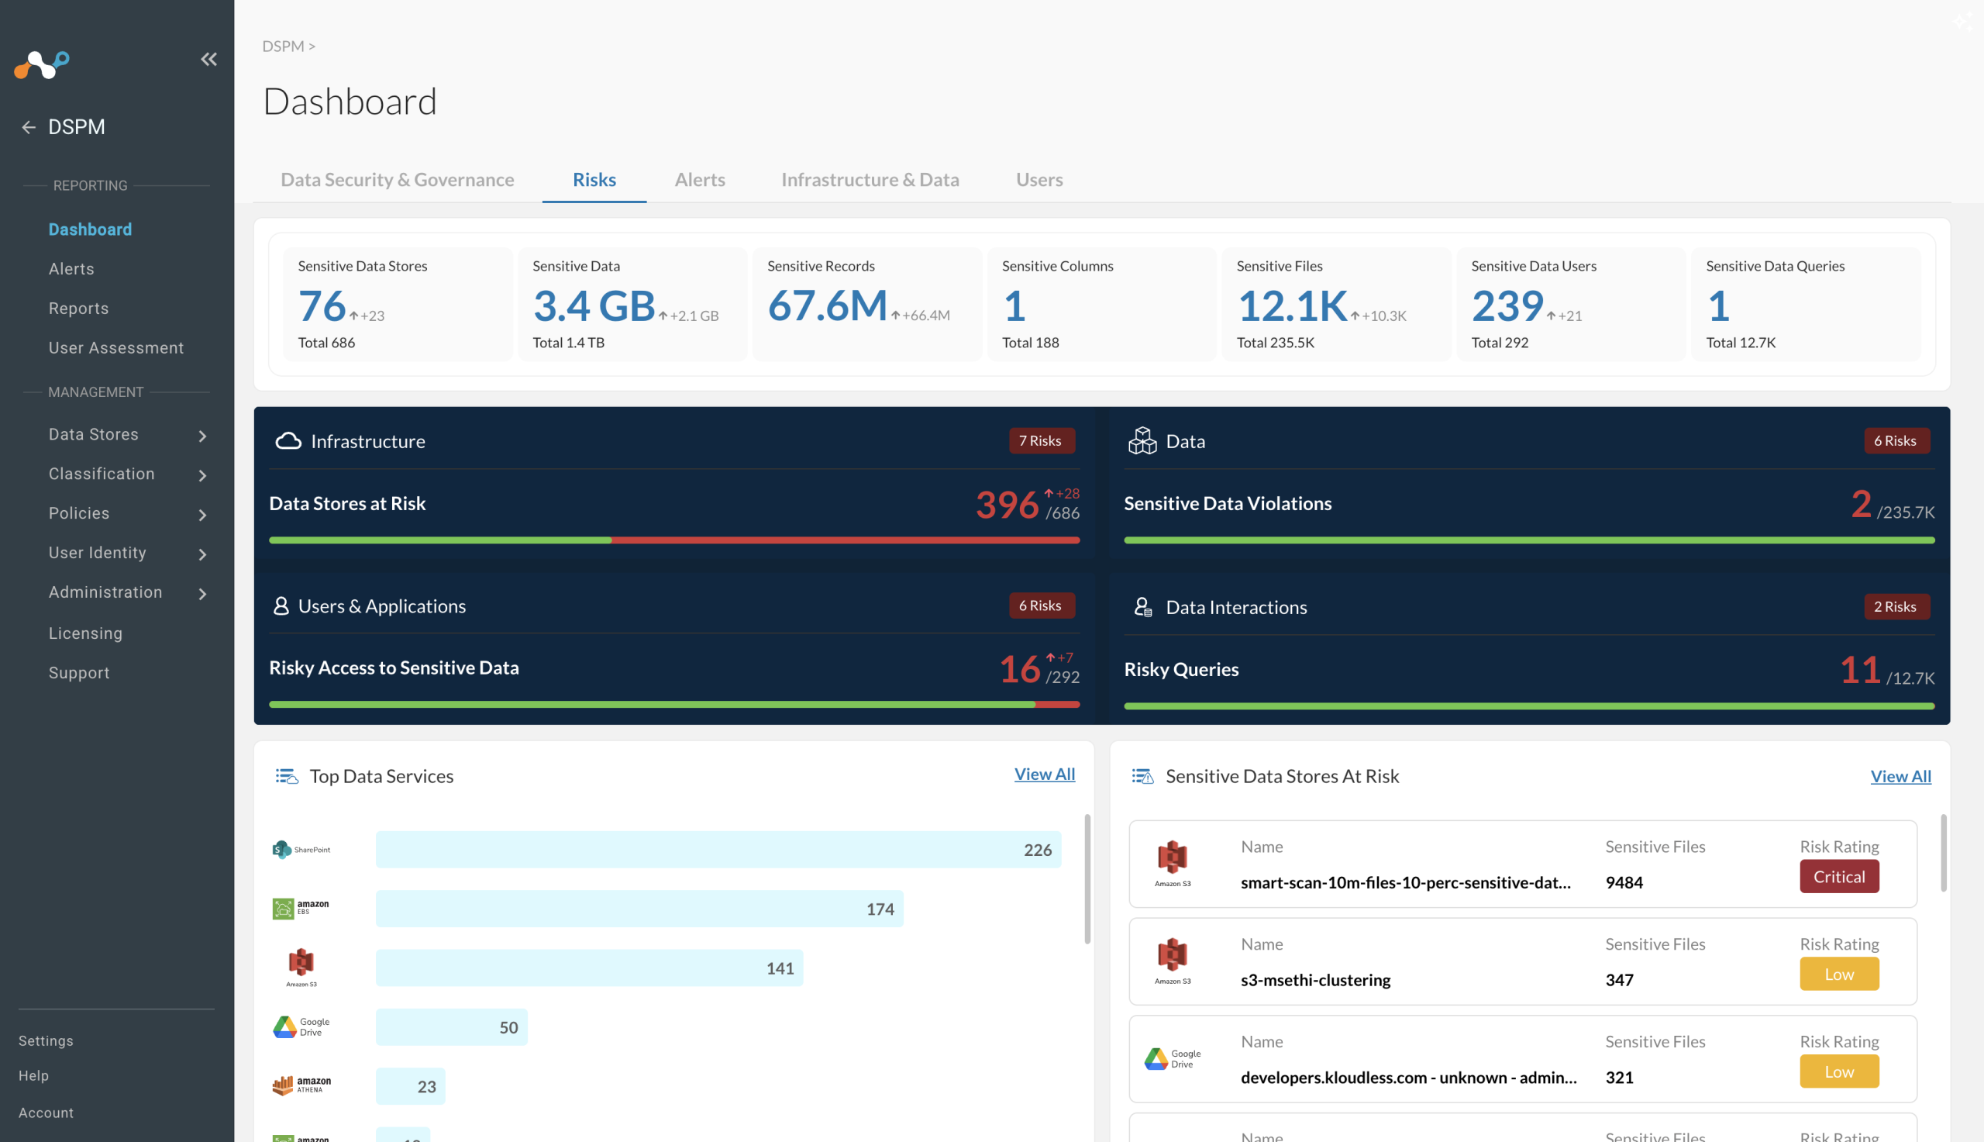Click the Infrastructure cloud icon
This screenshot has height=1142, width=1984.
pyautogui.click(x=288, y=441)
